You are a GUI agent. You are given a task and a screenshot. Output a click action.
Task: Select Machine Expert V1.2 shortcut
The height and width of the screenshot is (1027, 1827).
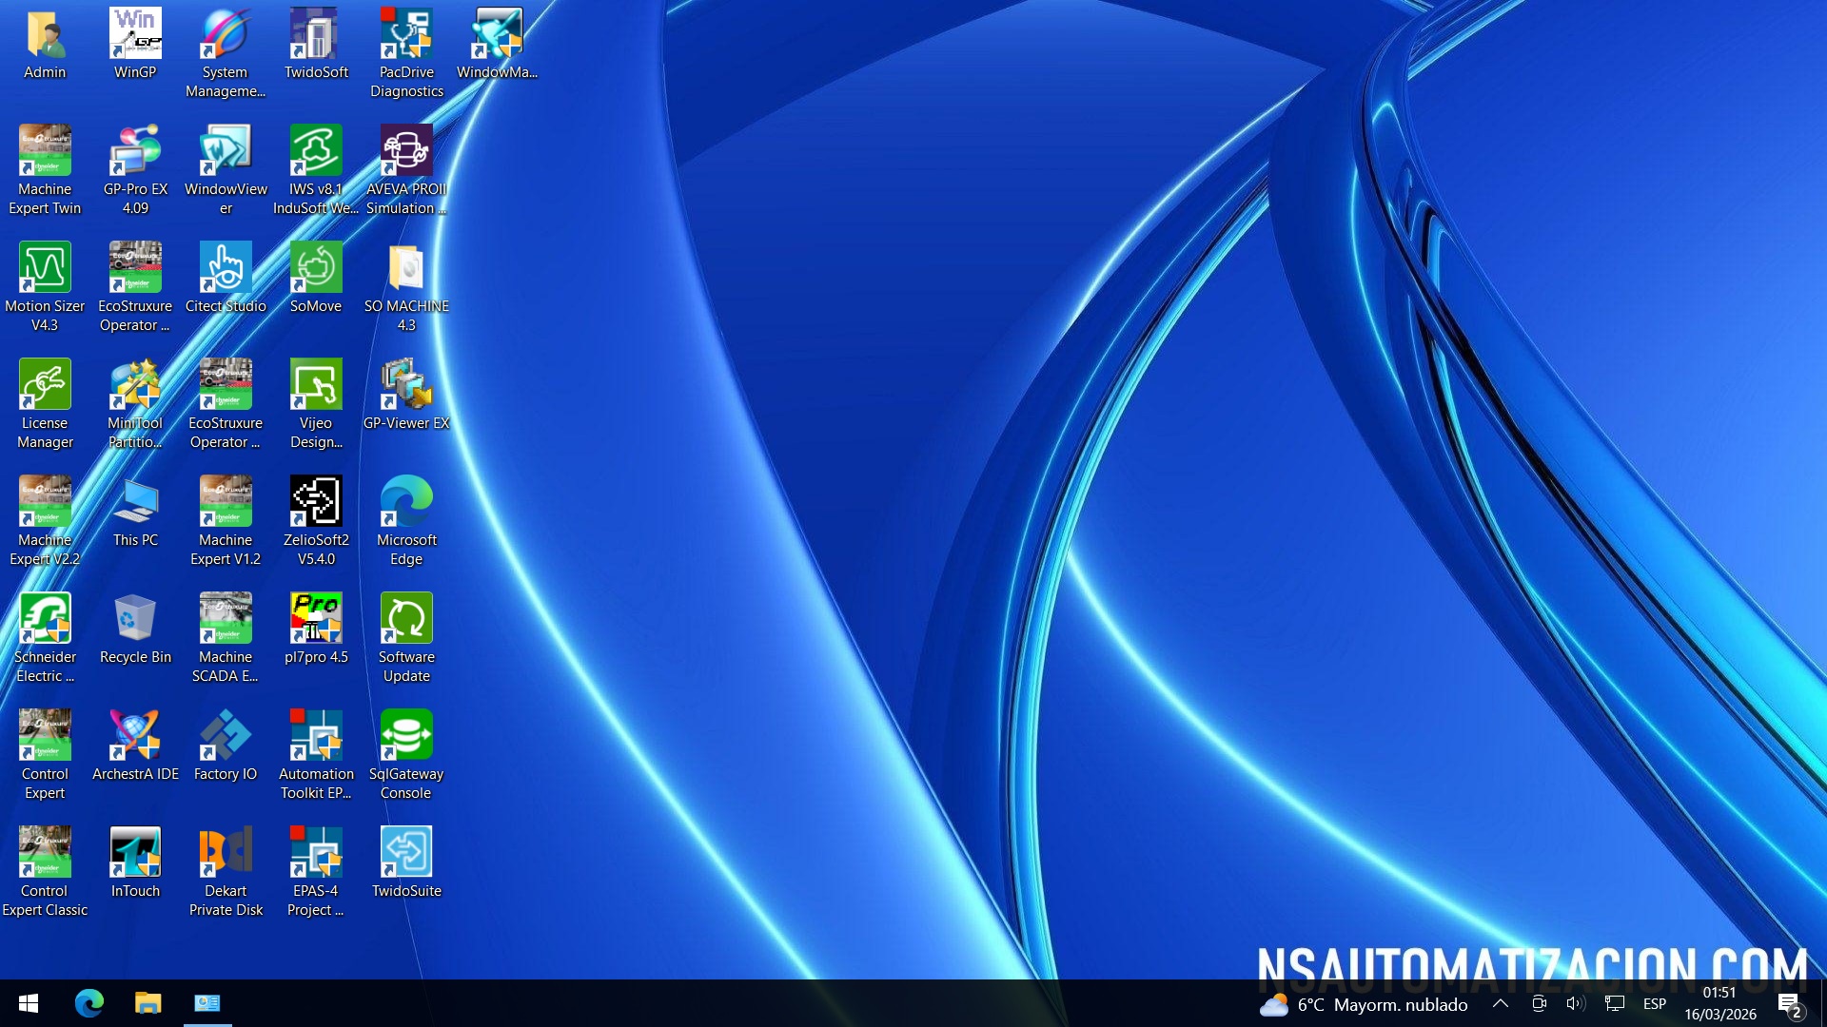tap(226, 522)
